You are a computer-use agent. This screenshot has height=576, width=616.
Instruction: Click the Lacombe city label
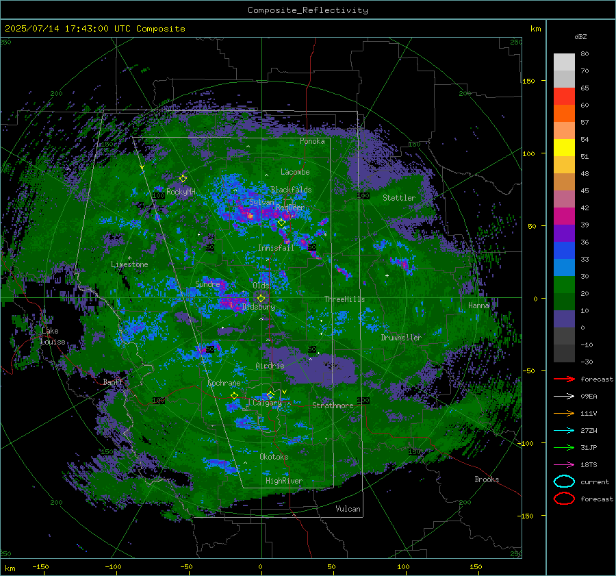(295, 172)
